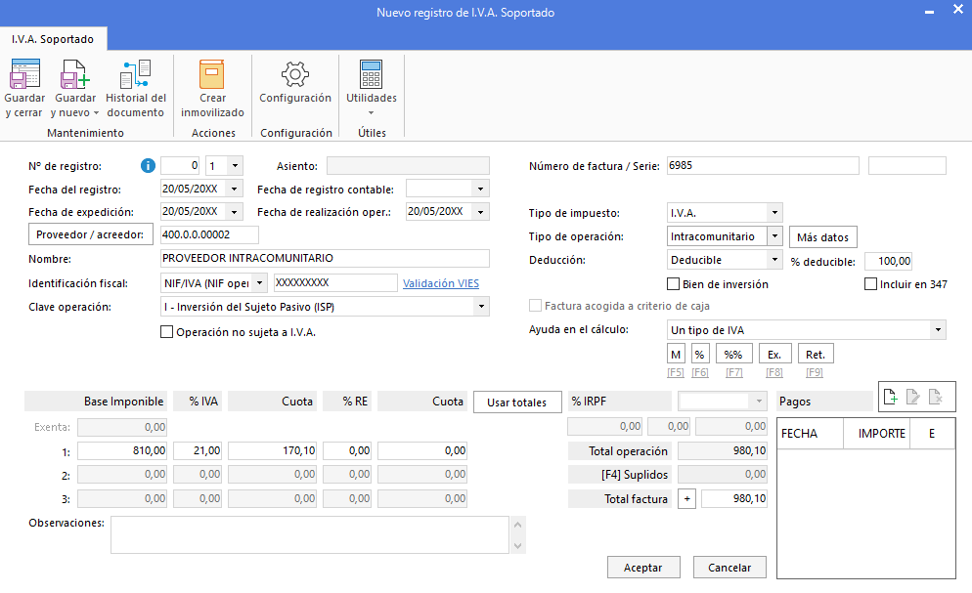The width and height of the screenshot is (972, 593).
Task: Click the Observaciones text area
Action: click(310, 534)
